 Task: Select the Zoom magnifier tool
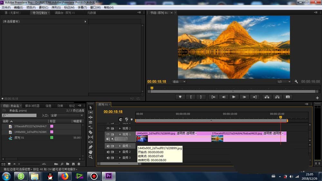coord(90,157)
